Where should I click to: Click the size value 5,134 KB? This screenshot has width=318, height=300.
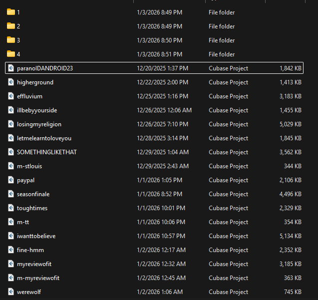[291, 236]
